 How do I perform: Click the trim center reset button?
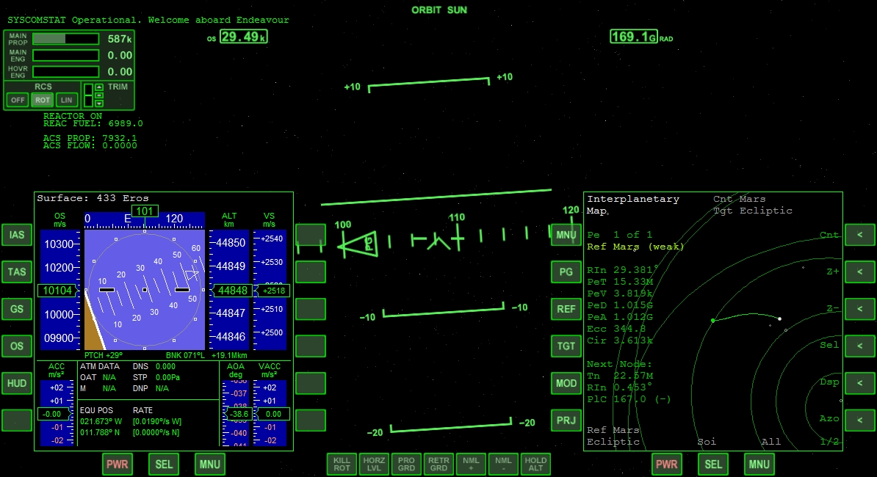[99, 95]
